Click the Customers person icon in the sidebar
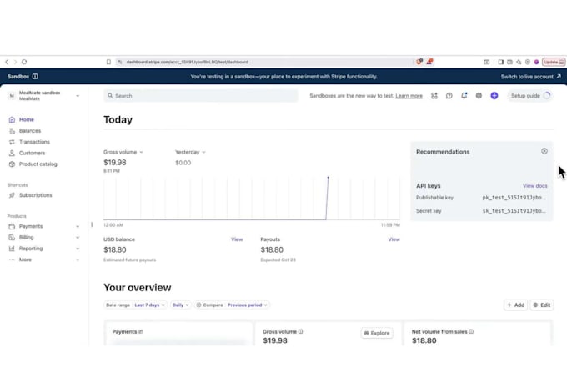Image resolution: width=567 pixels, height=383 pixels. 12,154
